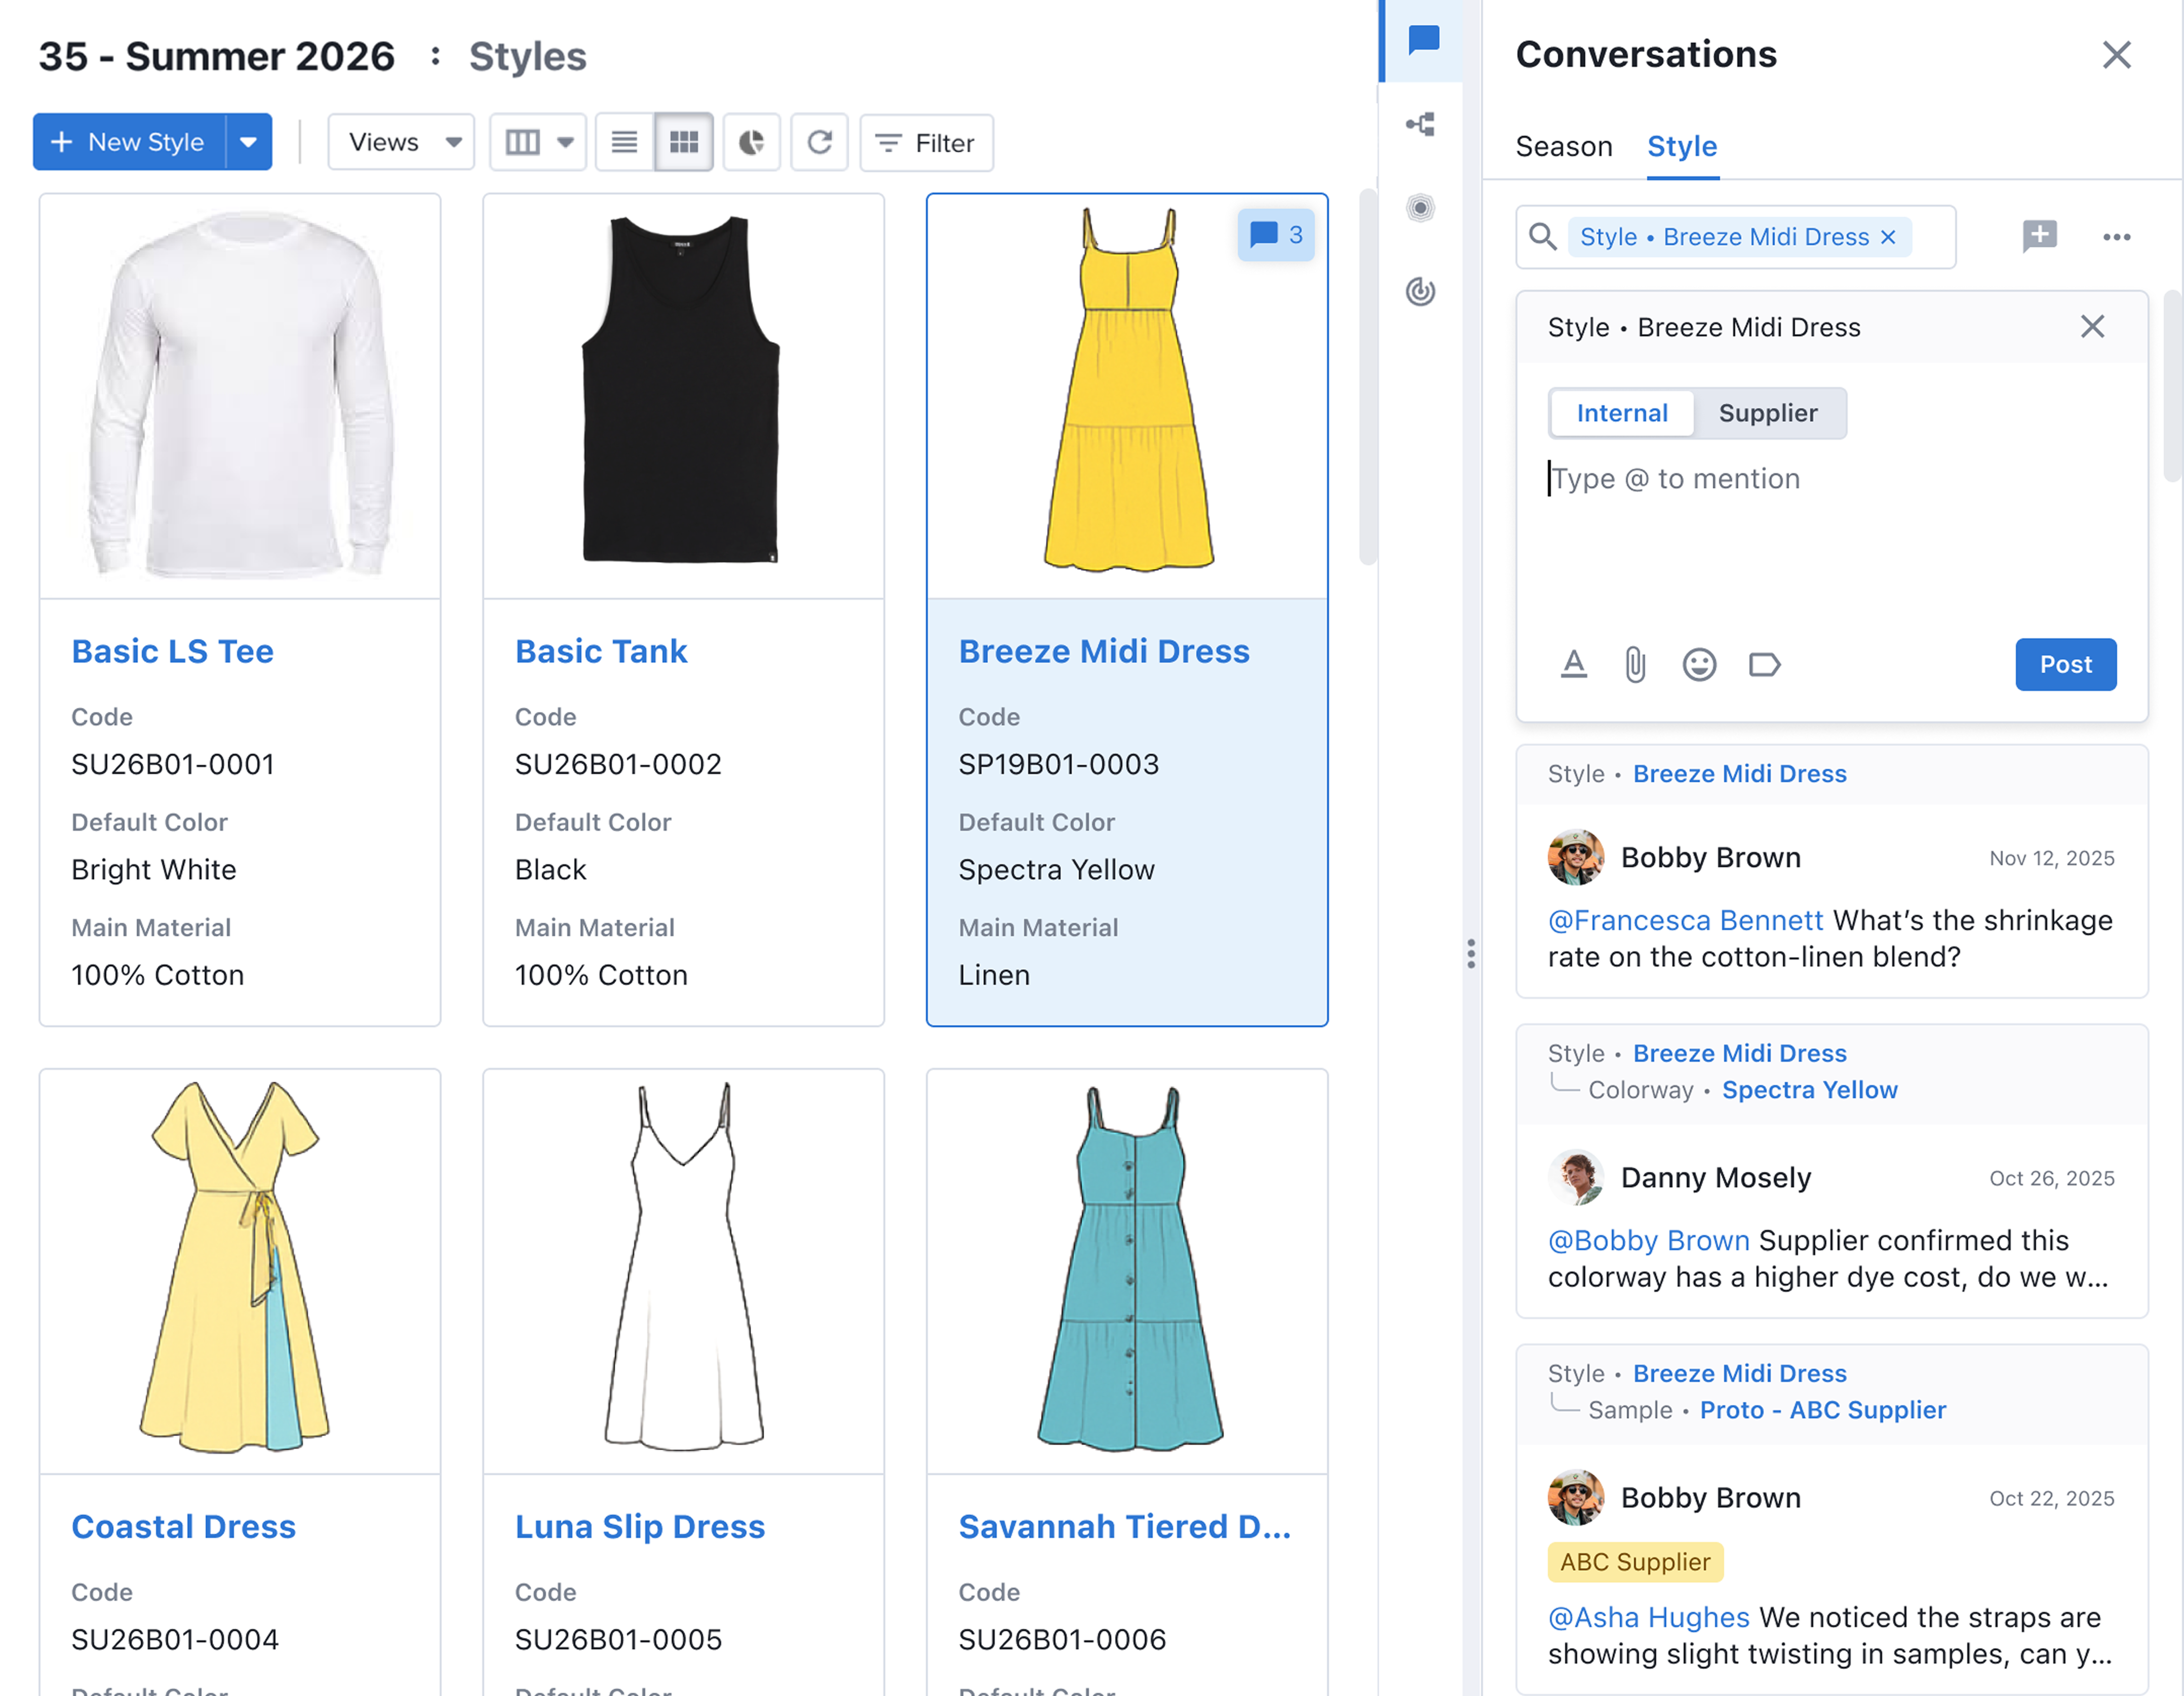Open the column layout dropdown

[538, 143]
